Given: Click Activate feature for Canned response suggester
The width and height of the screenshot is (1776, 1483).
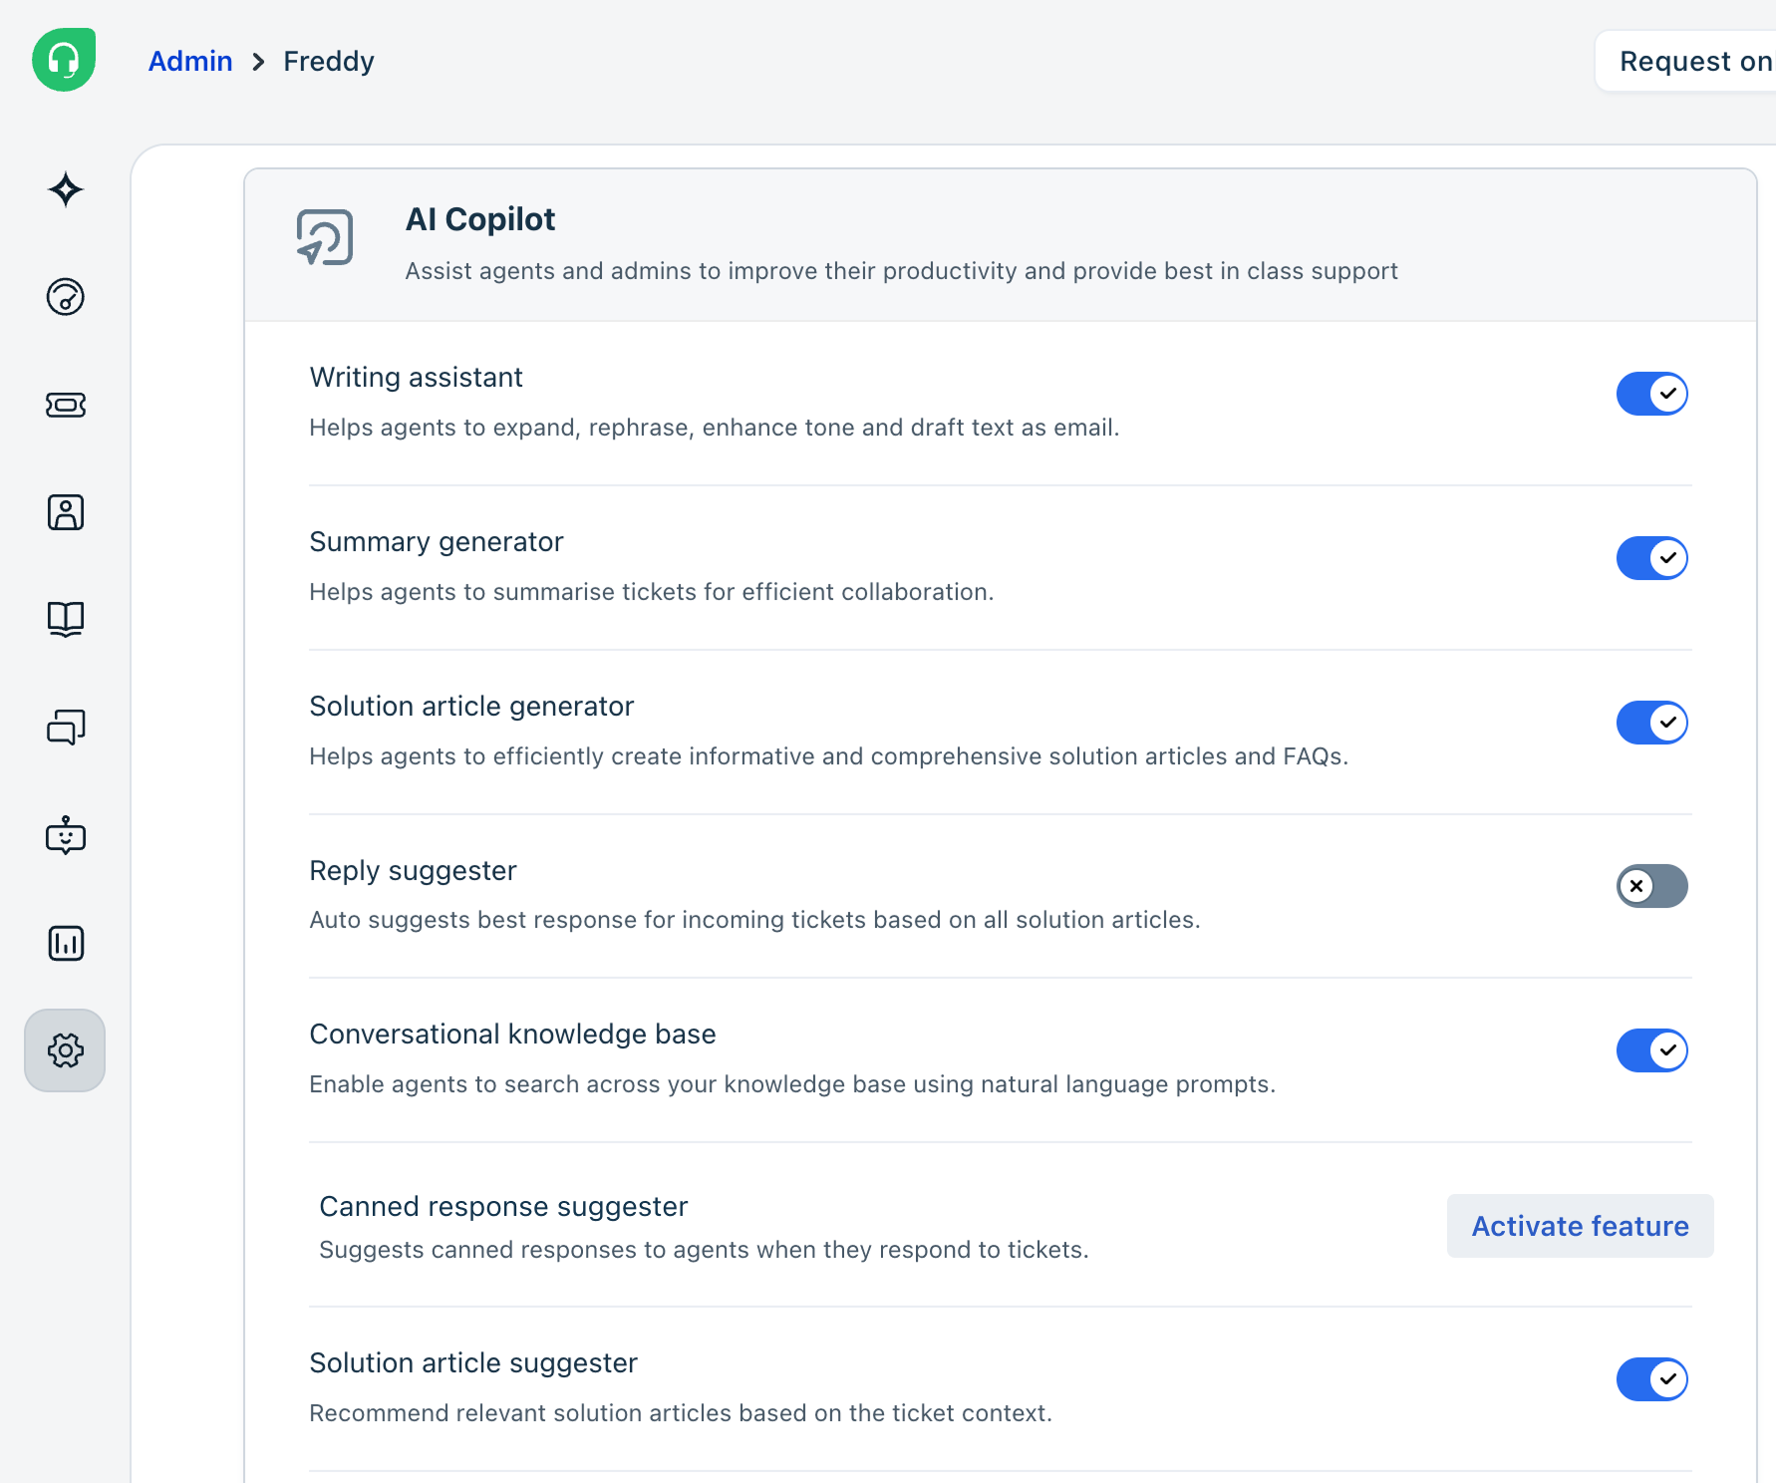Looking at the screenshot, I should [x=1580, y=1226].
